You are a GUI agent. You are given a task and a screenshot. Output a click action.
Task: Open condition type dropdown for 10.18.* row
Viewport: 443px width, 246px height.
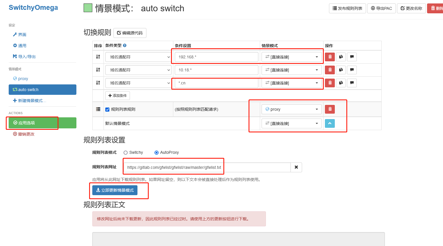click(138, 70)
